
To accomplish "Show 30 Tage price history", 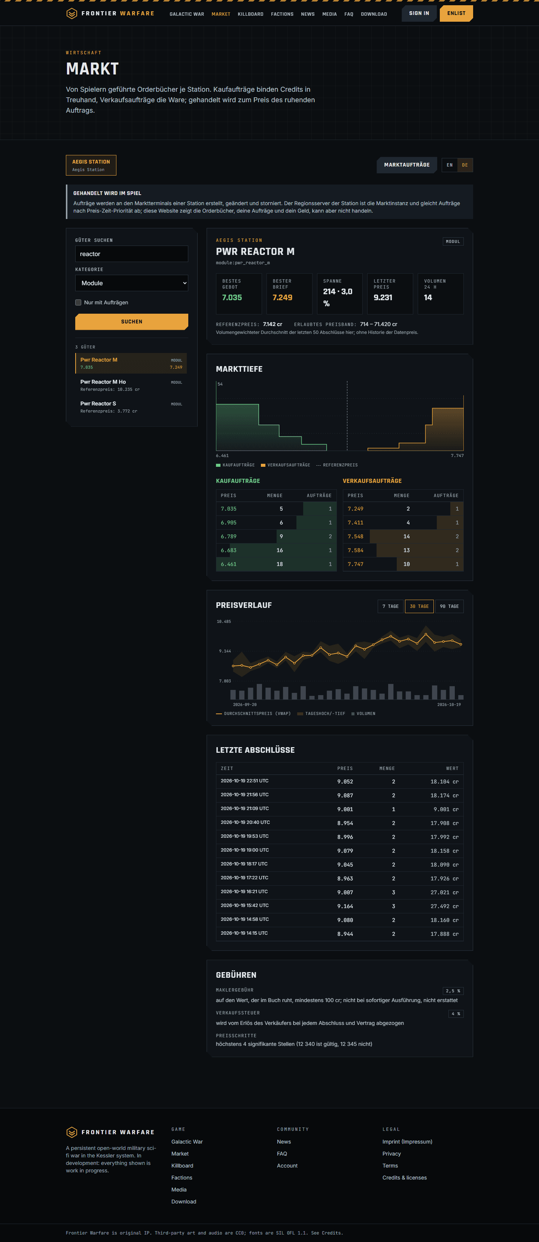I will (x=419, y=606).
